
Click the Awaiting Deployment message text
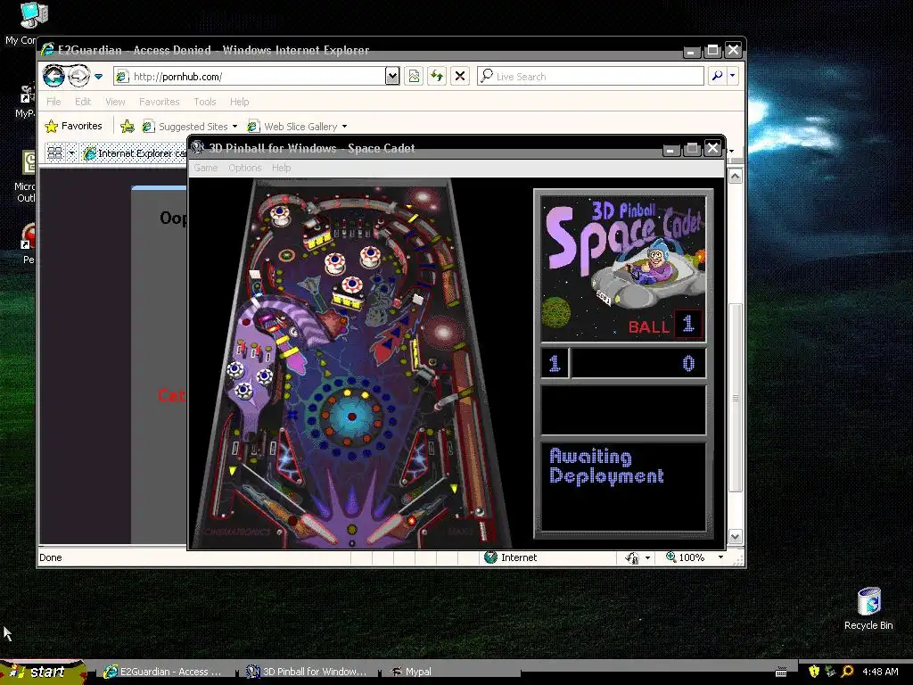606,466
